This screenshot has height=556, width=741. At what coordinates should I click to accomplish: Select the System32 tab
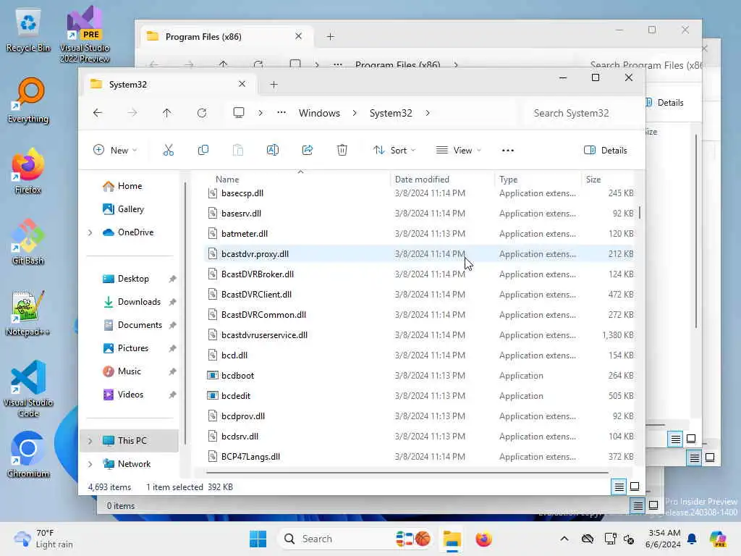168,84
